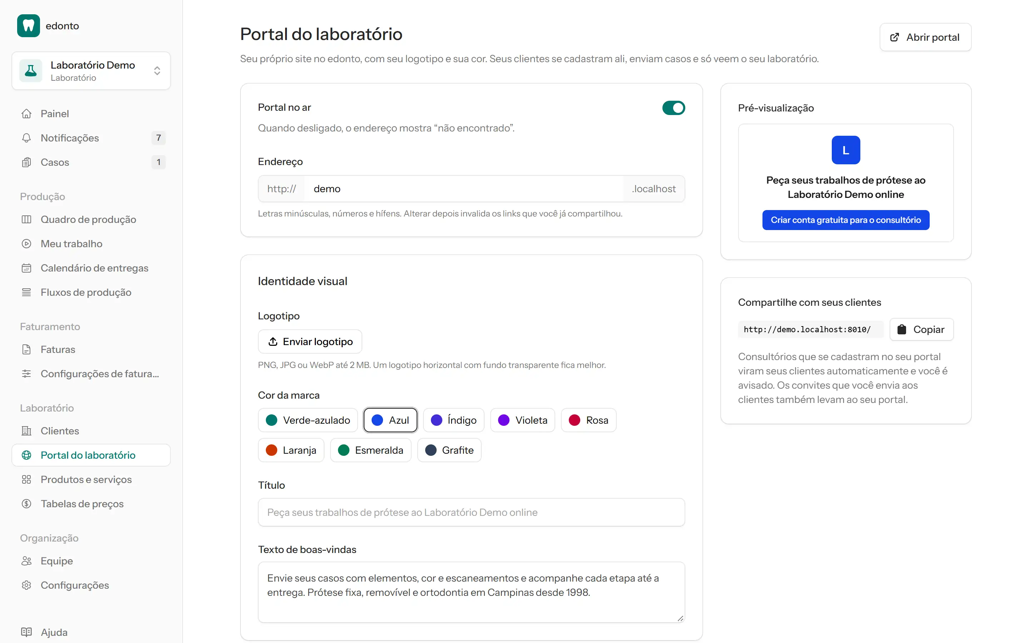Viewport: 1029px width, 643px height.
Task: Click the Abrir portal button
Action: (x=925, y=37)
